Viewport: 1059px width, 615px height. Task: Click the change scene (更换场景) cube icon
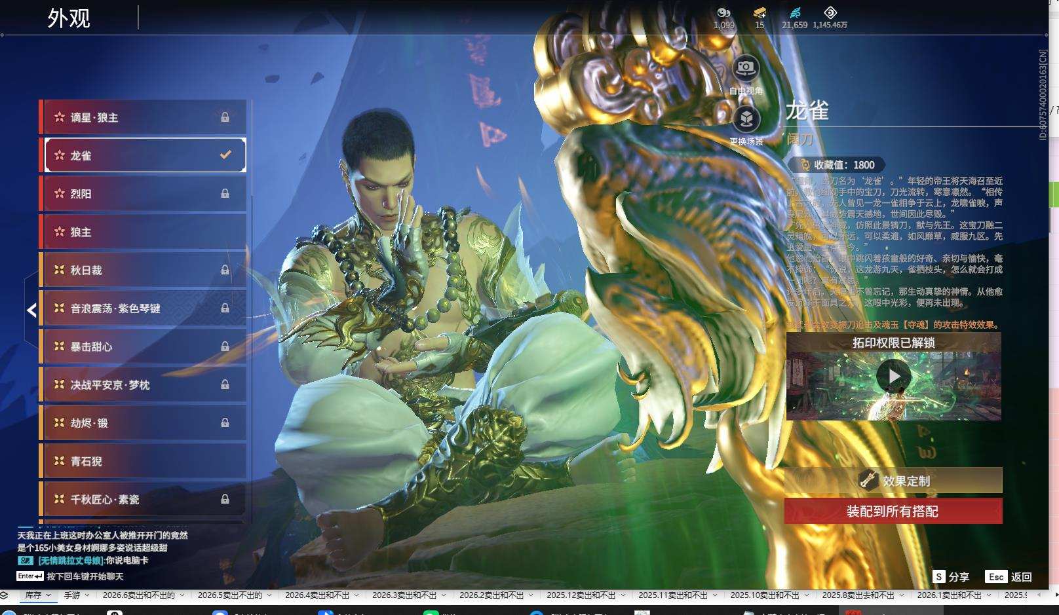pos(746,119)
